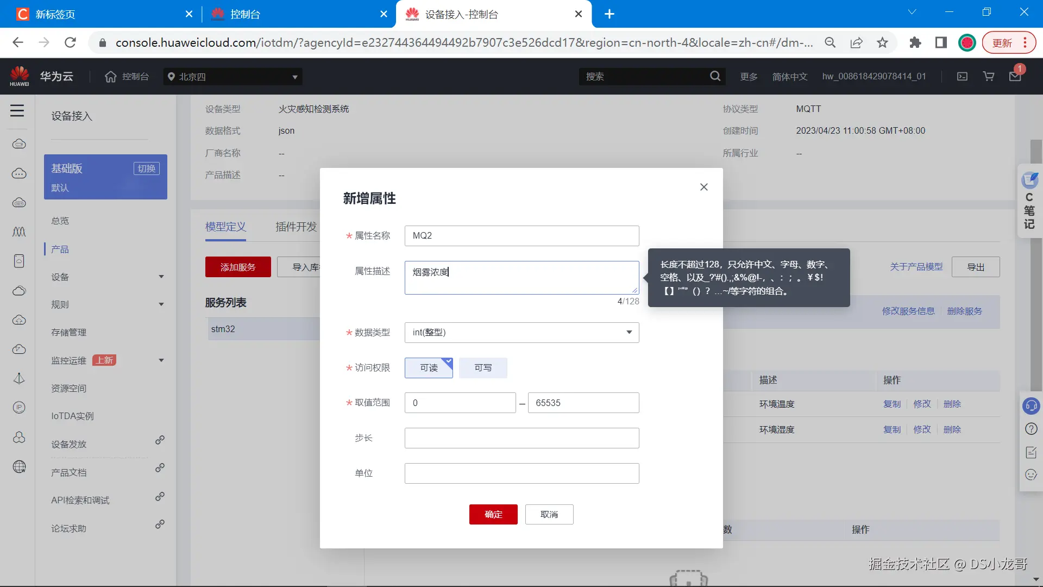The image size is (1043, 587).
Task: Click the cloud shell terminal icon
Action: click(962, 77)
